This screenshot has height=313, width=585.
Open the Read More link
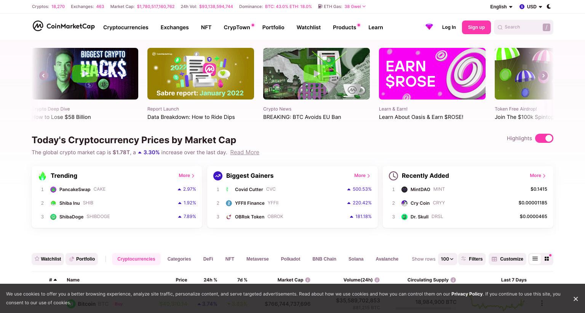(245, 152)
